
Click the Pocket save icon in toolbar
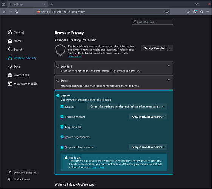tap(188, 12)
